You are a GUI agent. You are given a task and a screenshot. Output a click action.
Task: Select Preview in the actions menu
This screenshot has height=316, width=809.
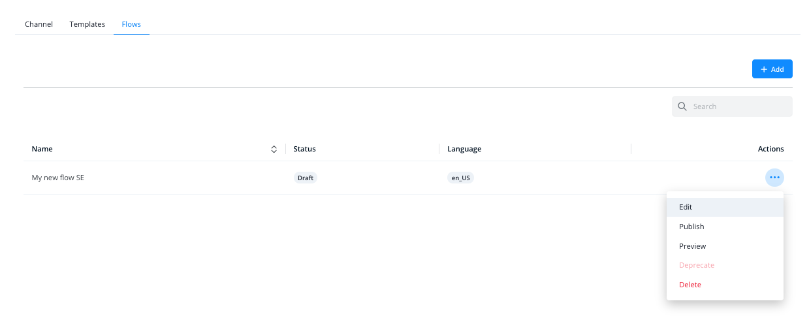click(725, 246)
